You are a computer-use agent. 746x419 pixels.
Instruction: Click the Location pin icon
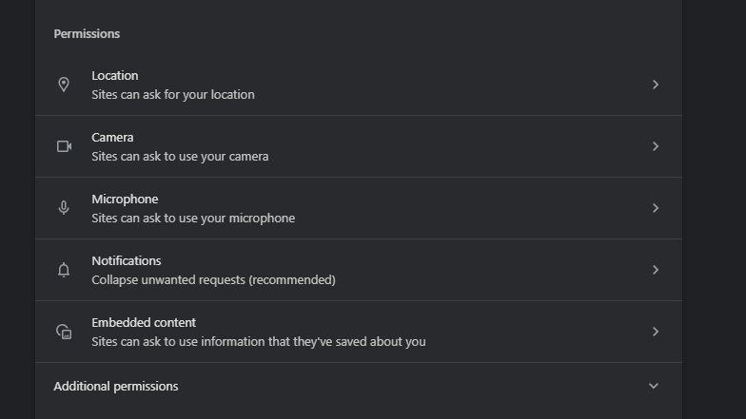tap(64, 85)
